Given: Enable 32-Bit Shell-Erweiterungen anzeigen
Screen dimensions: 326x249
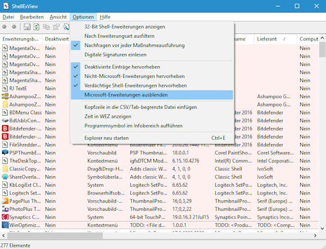Looking at the screenshot, I should [x=152, y=27].
